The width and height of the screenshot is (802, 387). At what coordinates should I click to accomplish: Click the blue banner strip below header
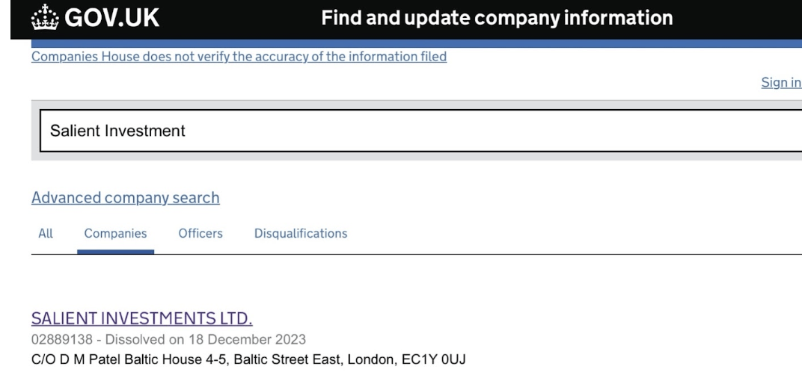[x=417, y=43]
